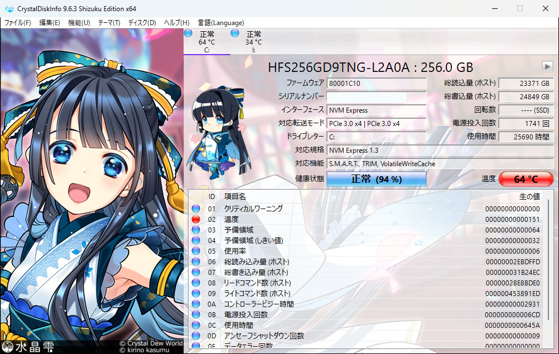559x354 pixels.
Task: Close the CrystalDiskInfo window
Action: [546, 8]
